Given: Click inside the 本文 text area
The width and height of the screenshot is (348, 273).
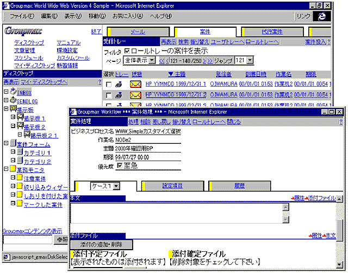Looking at the screenshot, I should (x=176, y=213).
